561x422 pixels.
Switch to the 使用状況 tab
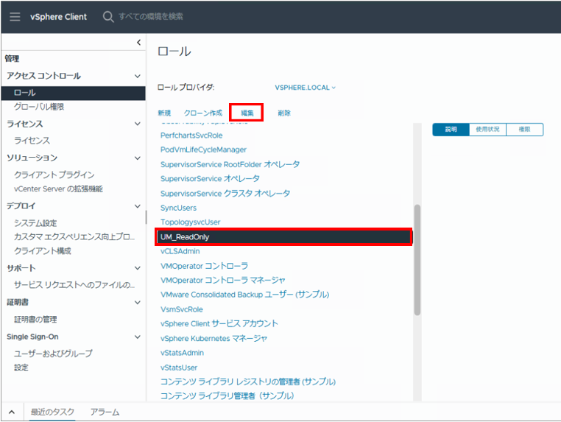point(487,130)
